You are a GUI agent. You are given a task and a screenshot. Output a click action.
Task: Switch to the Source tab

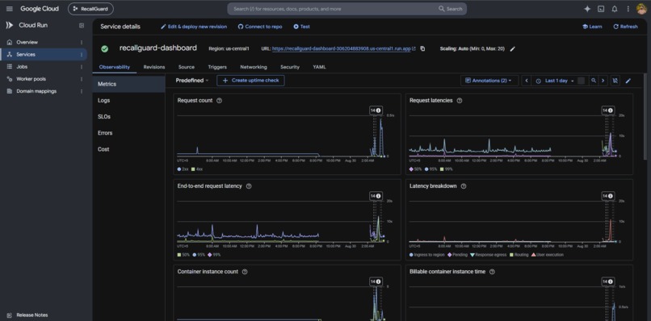click(x=187, y=67)
